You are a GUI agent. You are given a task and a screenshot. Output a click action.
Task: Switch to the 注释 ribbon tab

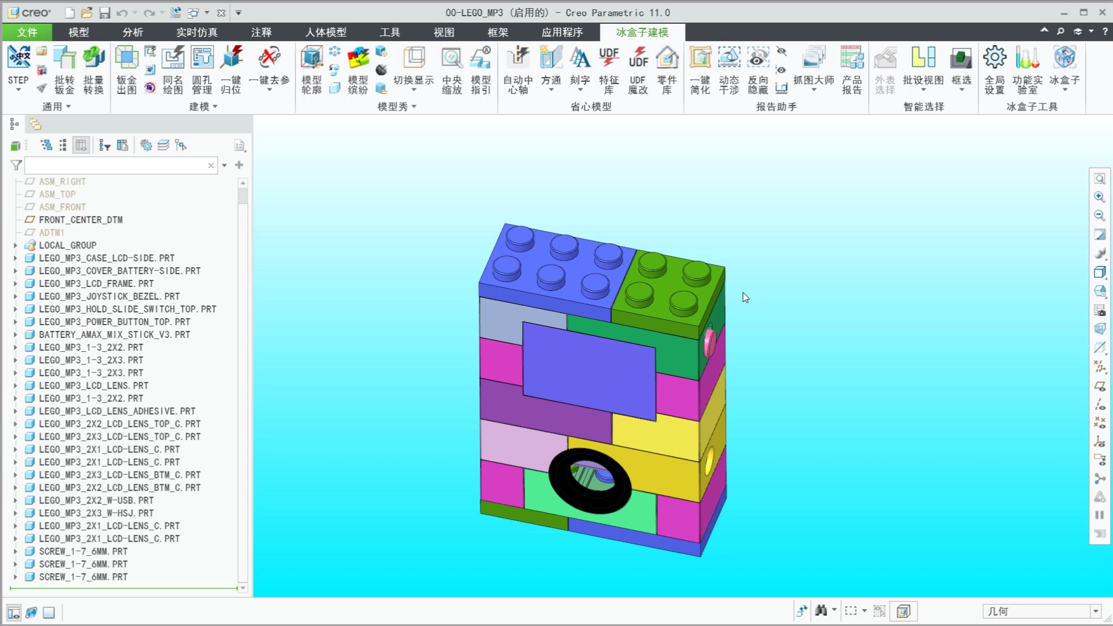261,32
